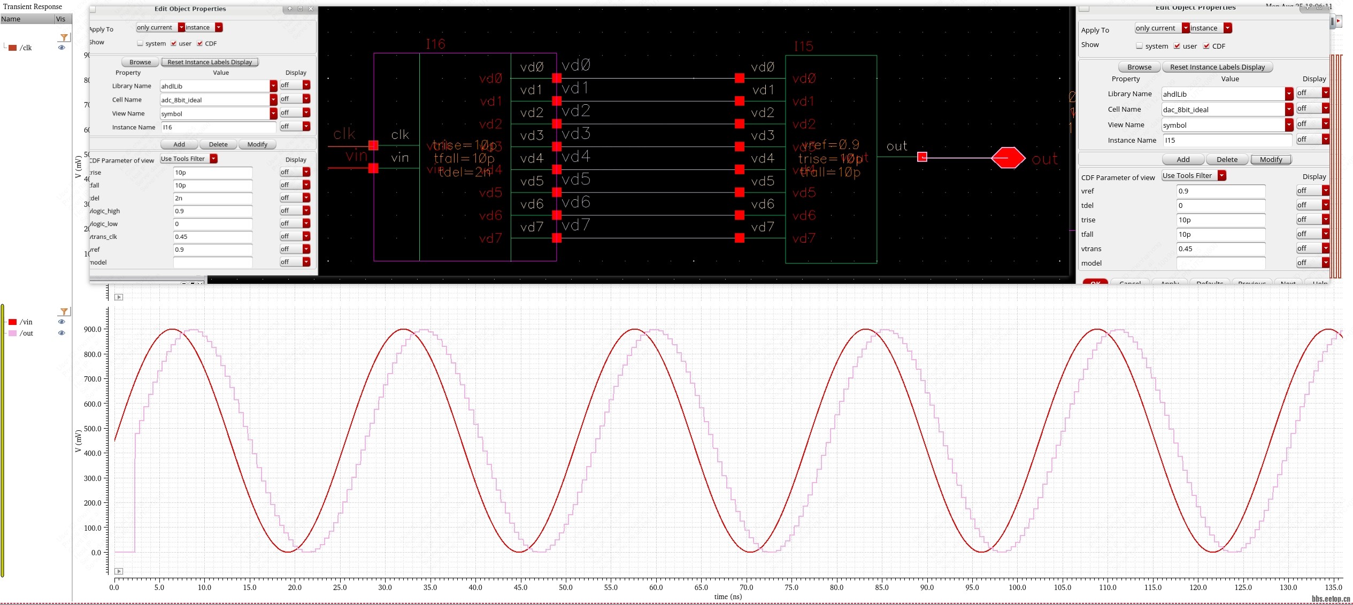Viewport: 1353px width, 605px height.
Task: Select the I16 instance label in schematic
Action: click(435, 44)
